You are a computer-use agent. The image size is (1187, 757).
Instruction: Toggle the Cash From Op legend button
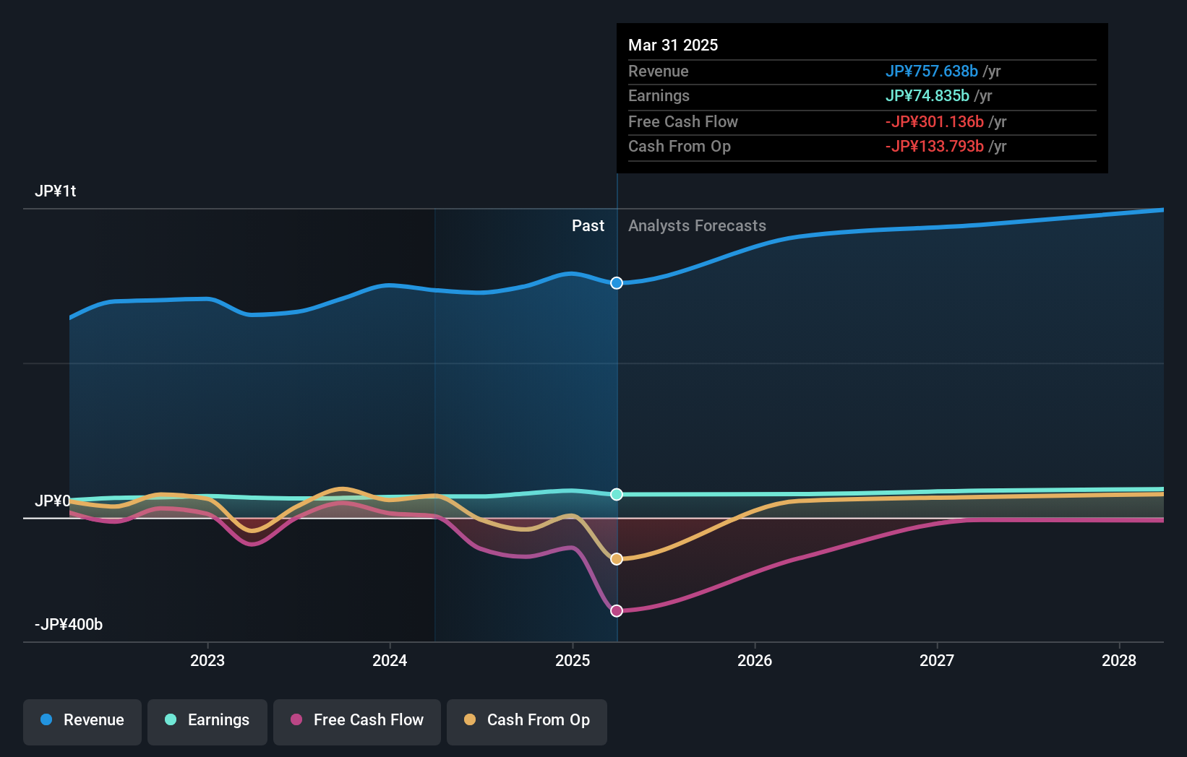527,722
